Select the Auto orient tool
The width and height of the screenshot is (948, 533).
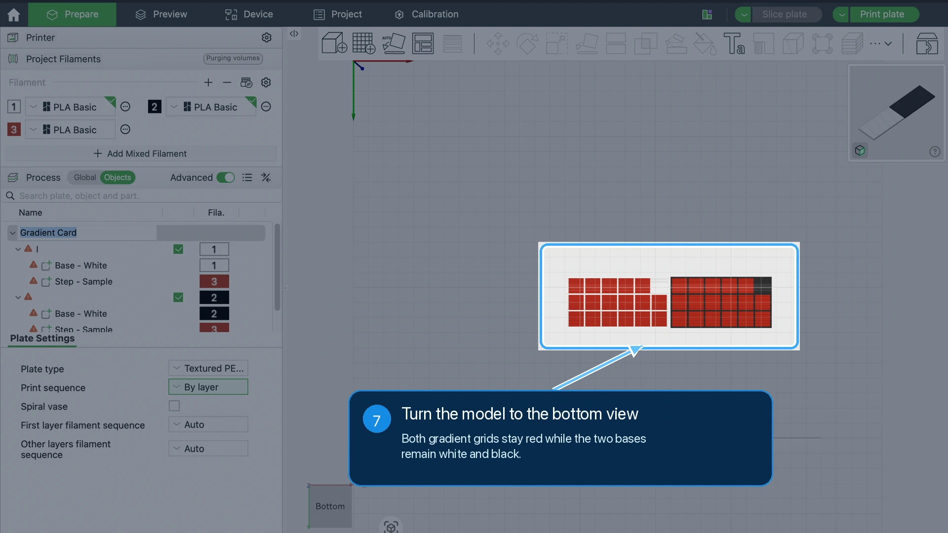click(x=394, y=43)
